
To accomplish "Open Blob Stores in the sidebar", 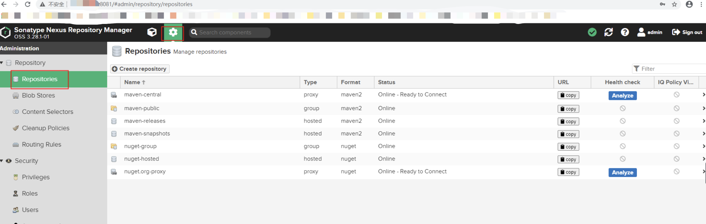I will point(38,96).
